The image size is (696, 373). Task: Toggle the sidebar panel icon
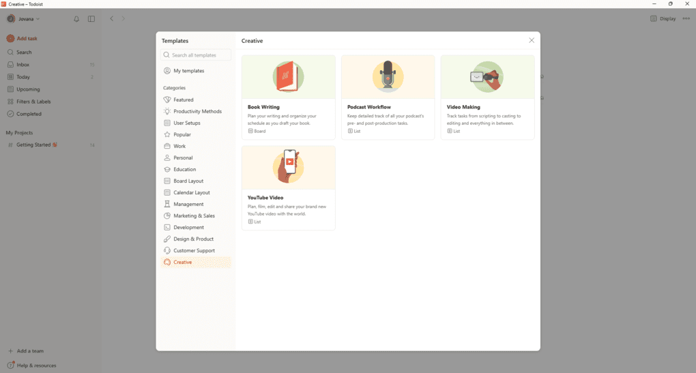tap(91, 19)
